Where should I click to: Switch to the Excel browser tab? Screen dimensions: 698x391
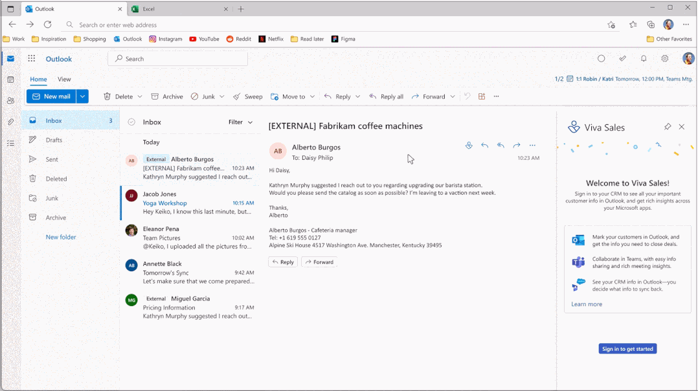pyautogui.click(x=179, y=9)
